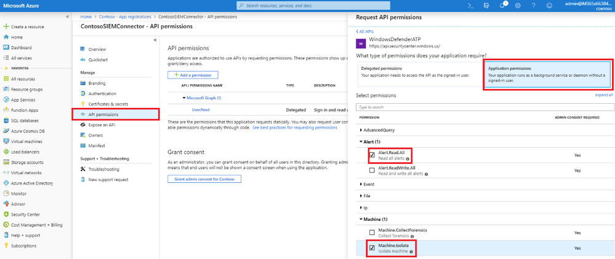Open the feedback smiley icon

point(550,6)
